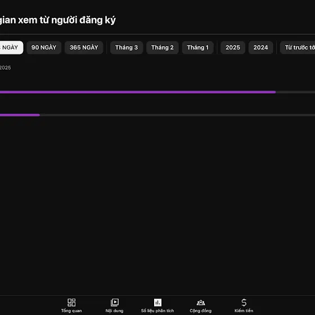
Task: Select the Từ trước tới nay range
Action: (x=298, y=48)
